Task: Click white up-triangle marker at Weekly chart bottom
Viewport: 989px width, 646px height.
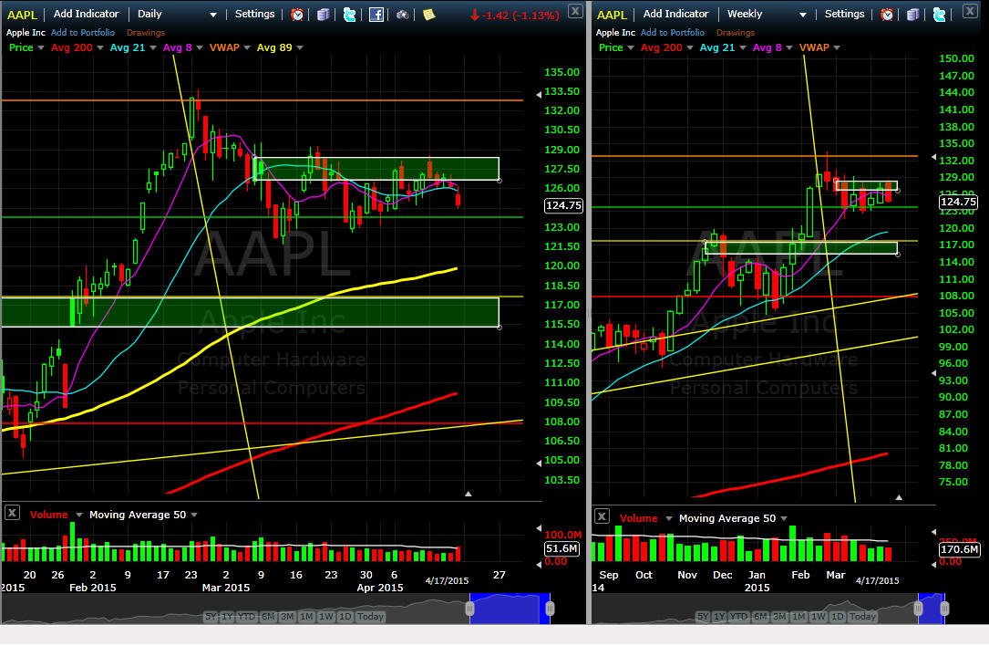Action: [x=899, y=497]
